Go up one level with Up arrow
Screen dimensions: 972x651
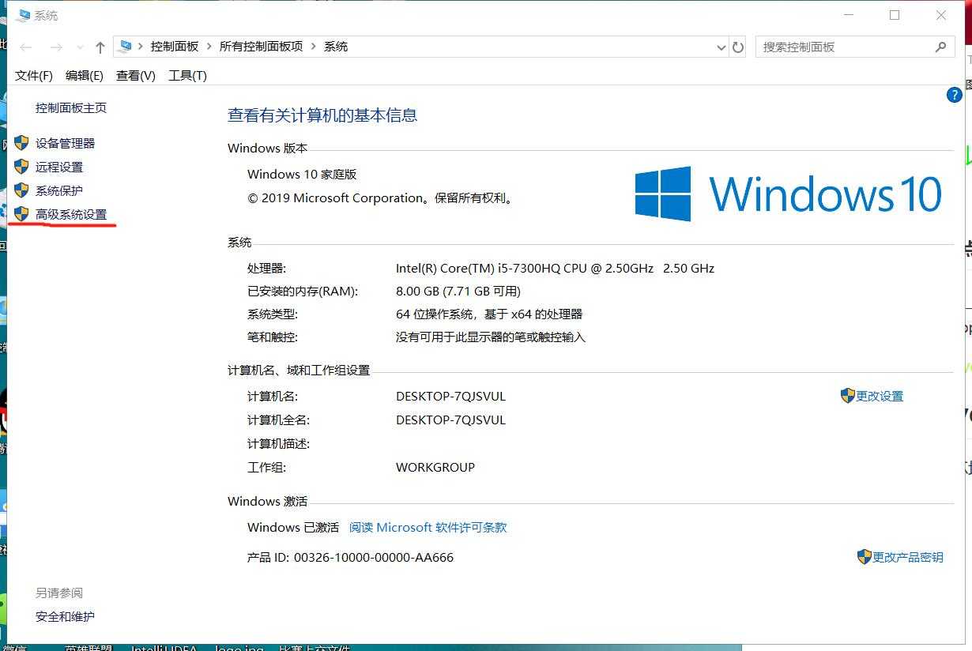coord(100,47)
